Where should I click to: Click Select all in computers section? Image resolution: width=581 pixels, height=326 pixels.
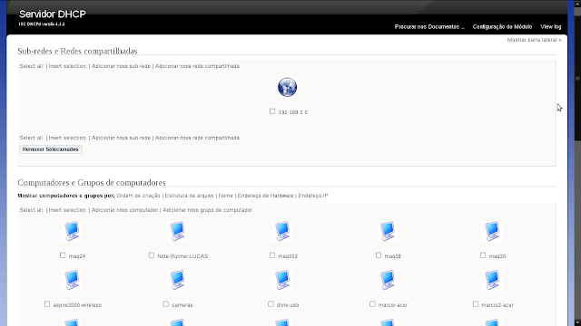[x=32, y=210]
